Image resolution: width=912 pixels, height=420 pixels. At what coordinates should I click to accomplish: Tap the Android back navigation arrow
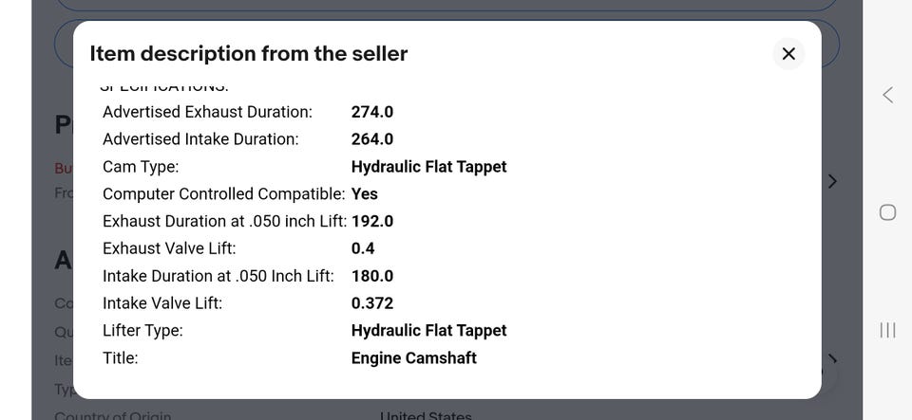coord(887,95)
